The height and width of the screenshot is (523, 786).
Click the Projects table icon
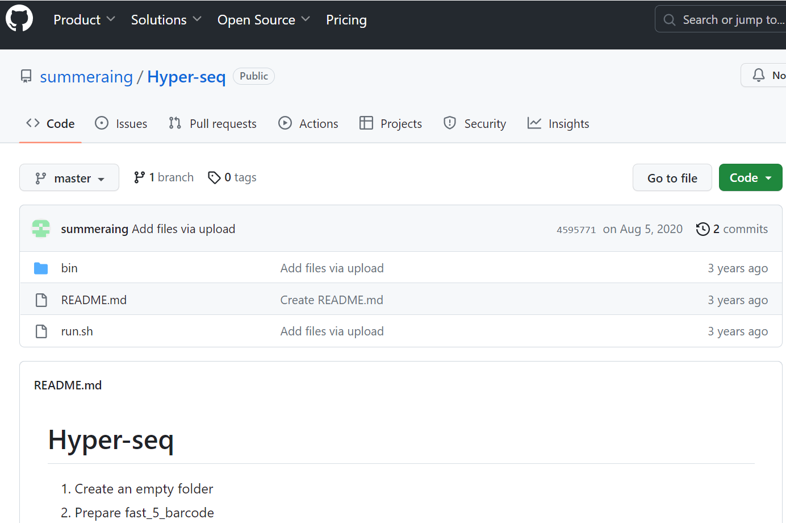click(x=366, y=123)
